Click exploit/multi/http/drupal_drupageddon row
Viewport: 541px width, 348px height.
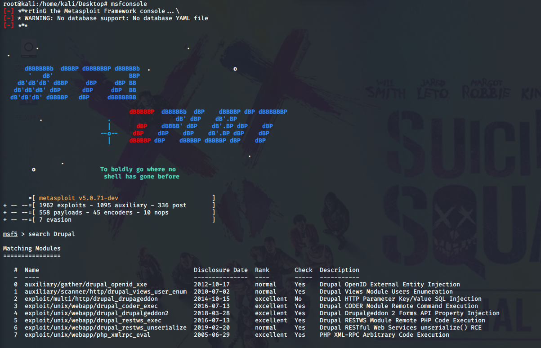click(247, 299)
